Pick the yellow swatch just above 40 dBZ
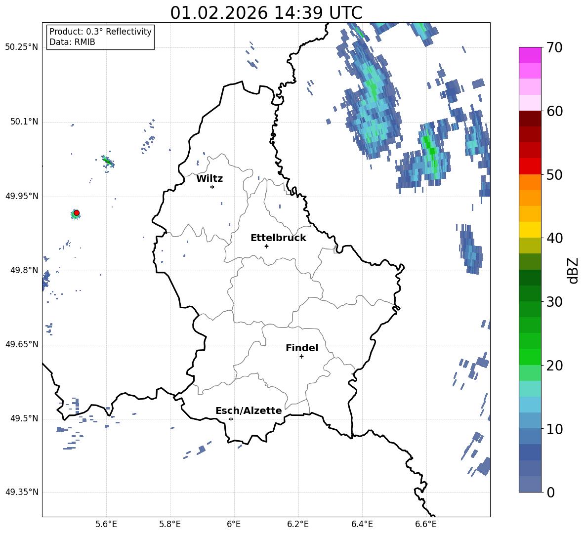The height and width of the screenshot is (534, 585). click(530, 230)
